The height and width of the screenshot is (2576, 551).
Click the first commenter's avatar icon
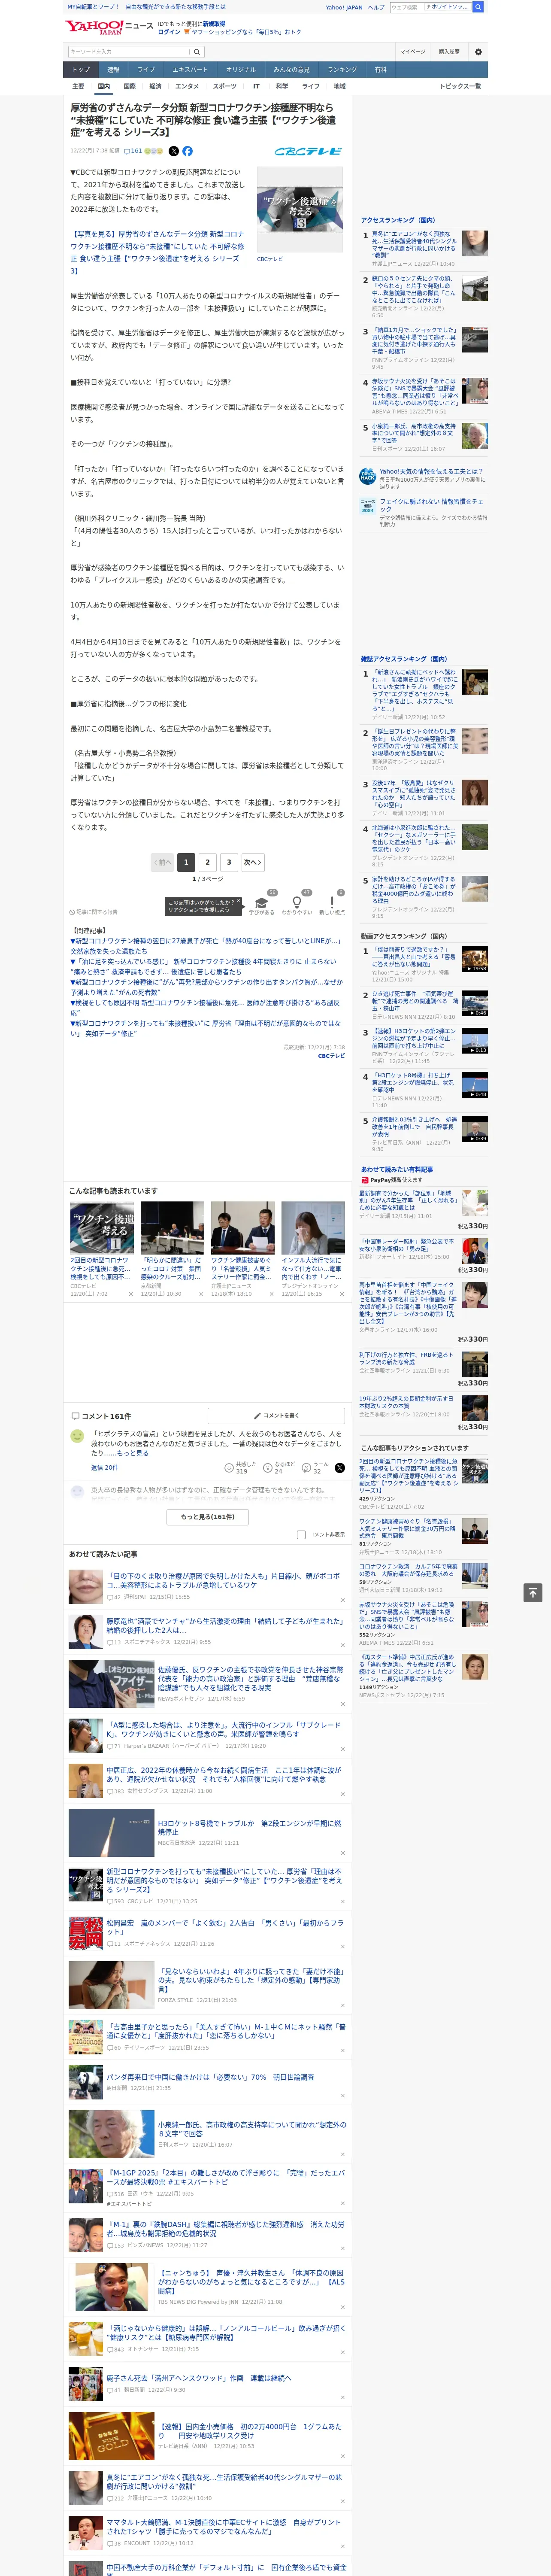76,1436
